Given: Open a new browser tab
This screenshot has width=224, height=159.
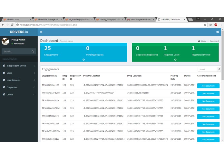Looking at the screenshot, I should (190, 20).
